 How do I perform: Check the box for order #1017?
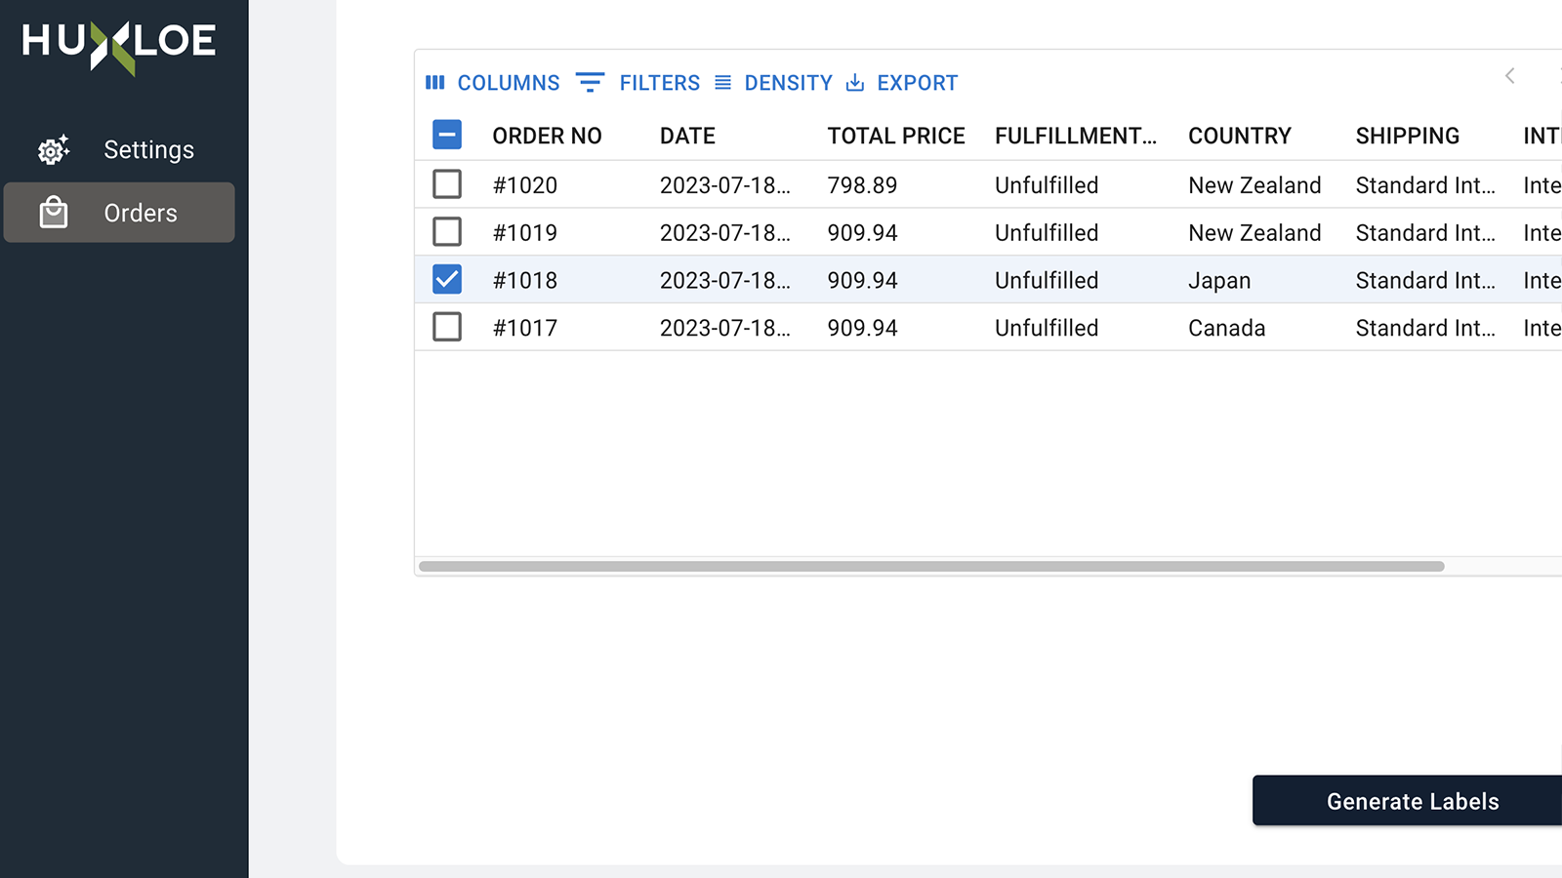coord(447,327)
